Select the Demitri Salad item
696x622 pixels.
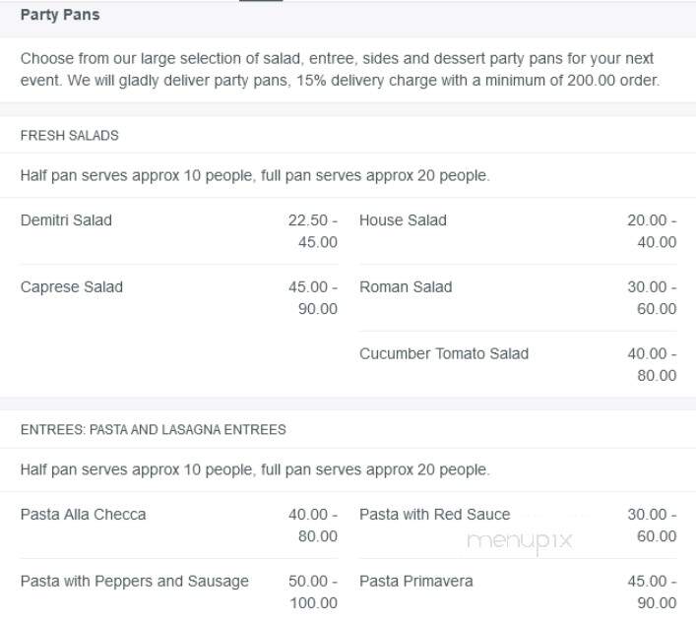[x=66, y=220]
